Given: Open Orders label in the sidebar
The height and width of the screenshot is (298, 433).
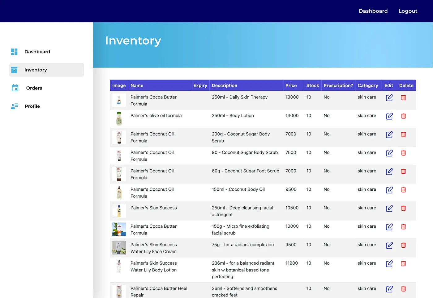Looking at the screenshot, I should click(34, 88).
